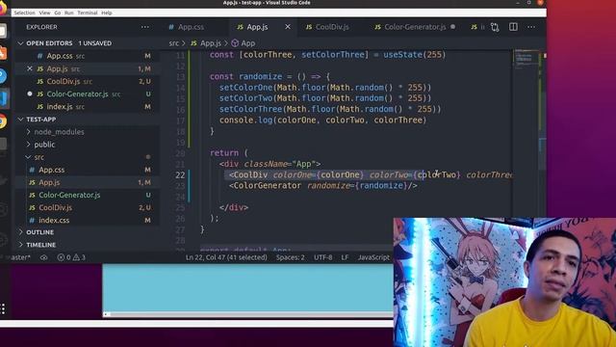This screenshot has width=616, height=347.
Task: Open the Run menu
Action: click(68, 13)
